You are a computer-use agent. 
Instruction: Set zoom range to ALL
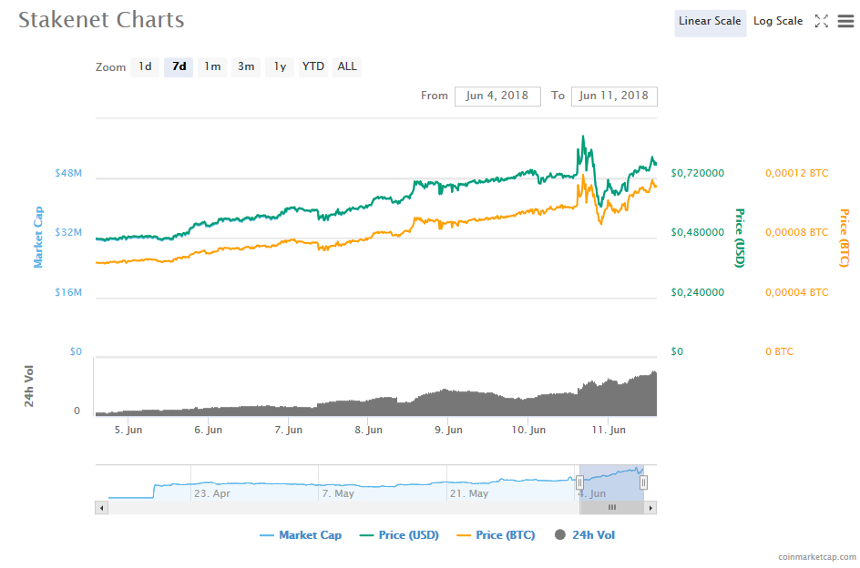click(x=346, y=66)
